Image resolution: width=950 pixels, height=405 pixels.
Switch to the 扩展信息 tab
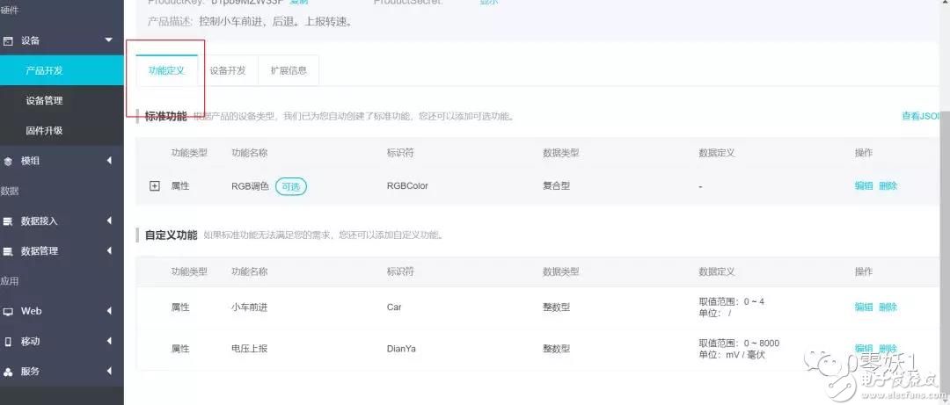[x=289, y=70]
